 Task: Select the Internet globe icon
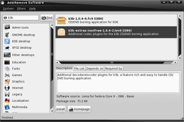point(7,88)
